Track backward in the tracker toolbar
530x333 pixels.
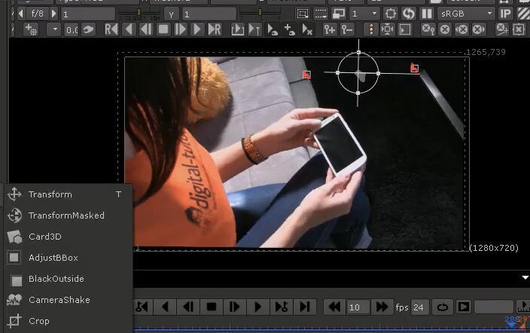(129, 30)
